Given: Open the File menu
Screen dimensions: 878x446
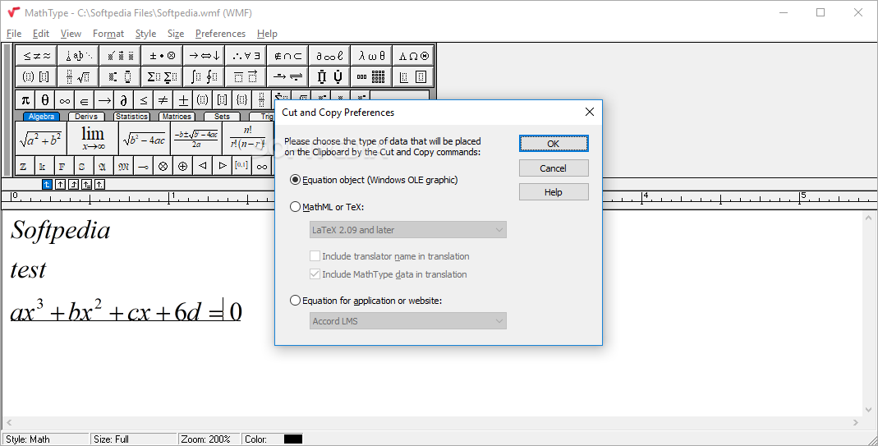Looking at the screenshot, I should tap(14, 34).
